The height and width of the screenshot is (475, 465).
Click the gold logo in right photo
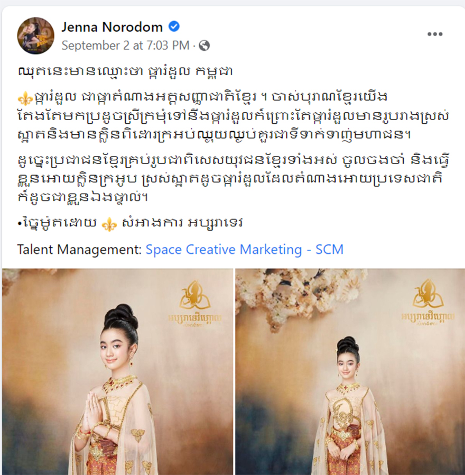428,302
